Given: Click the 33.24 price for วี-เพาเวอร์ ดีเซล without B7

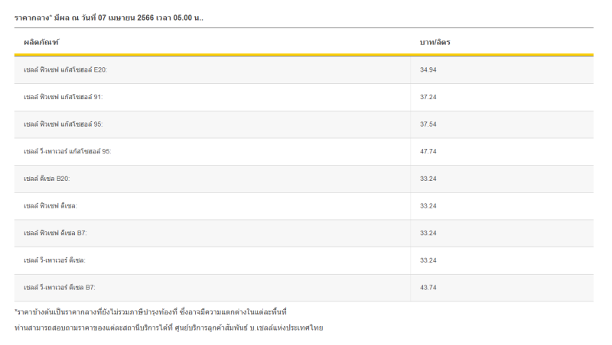Looking at the screenshot, I should pyautogui.click(x=428, y=260).
